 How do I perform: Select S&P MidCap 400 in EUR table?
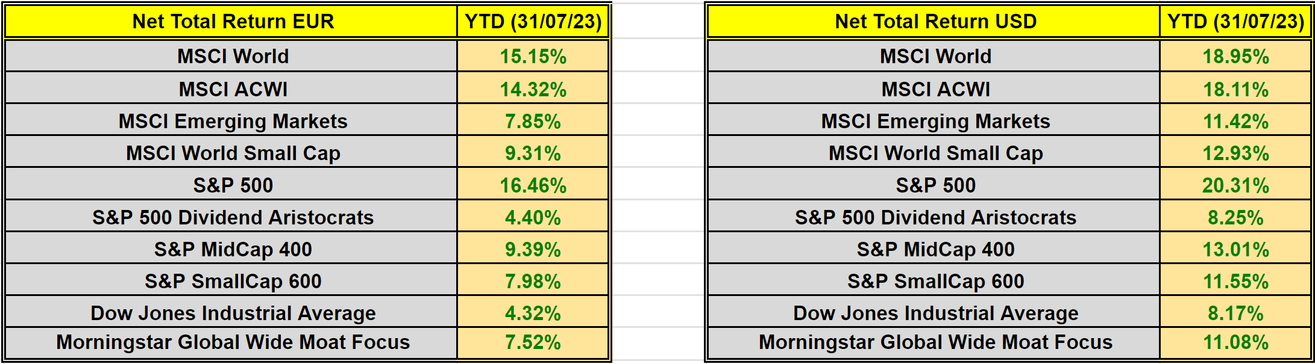pos(233,249)
